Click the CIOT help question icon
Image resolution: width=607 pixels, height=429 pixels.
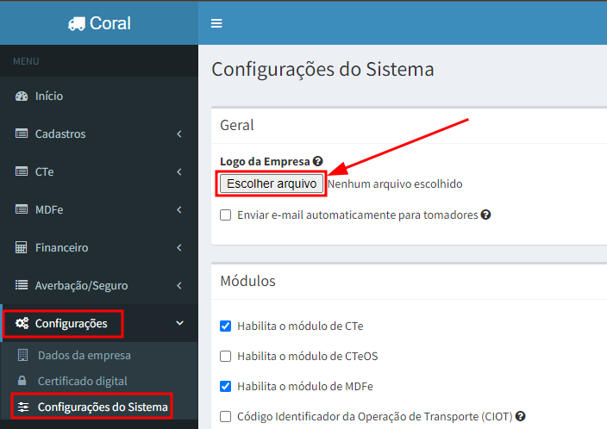tap(521, 416)
